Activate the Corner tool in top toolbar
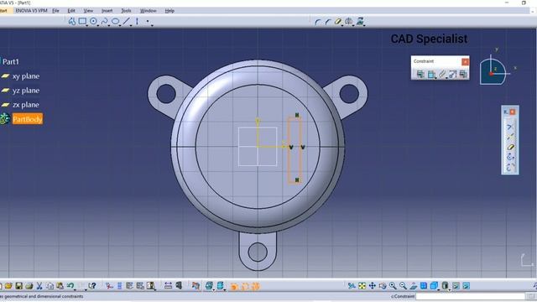This screenshot has width=537, height=302. pyautogui.click(x=317, y=22)
